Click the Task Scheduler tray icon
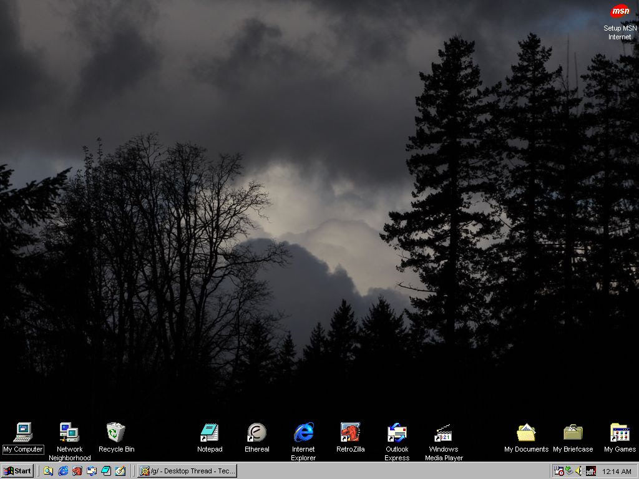 [559, 472]
